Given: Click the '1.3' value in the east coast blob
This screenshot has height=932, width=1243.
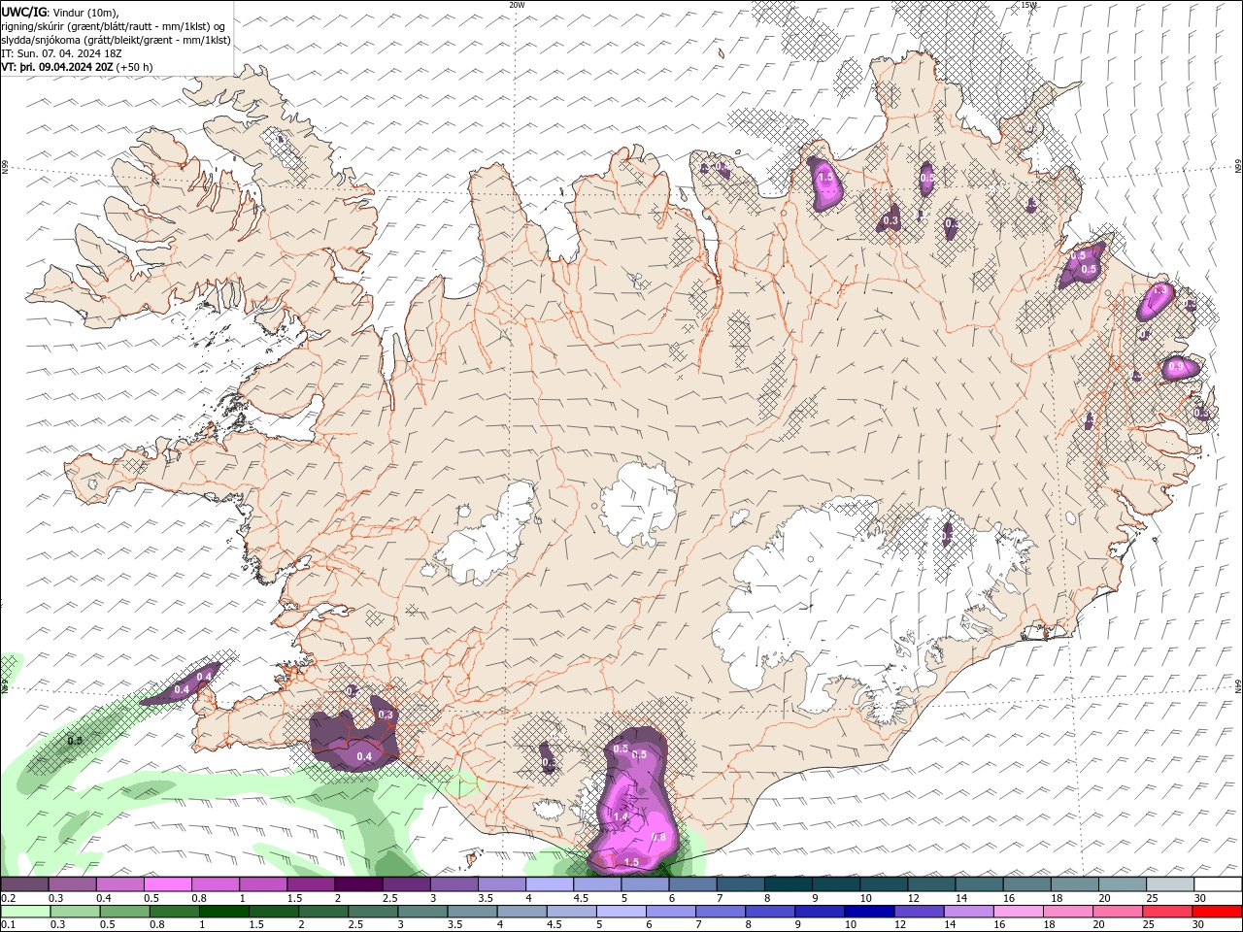Looking at the screenshot, I should coord(1159,290).
